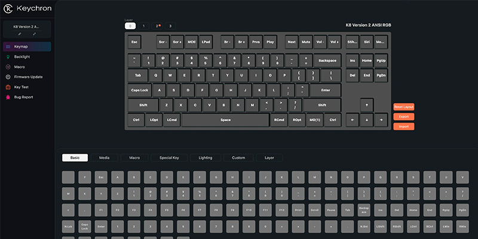Select the right arrow key on the keyboard layout
The width and height of the screenshot is (478, 239).
pyautogui.click(x=381, y=120)
